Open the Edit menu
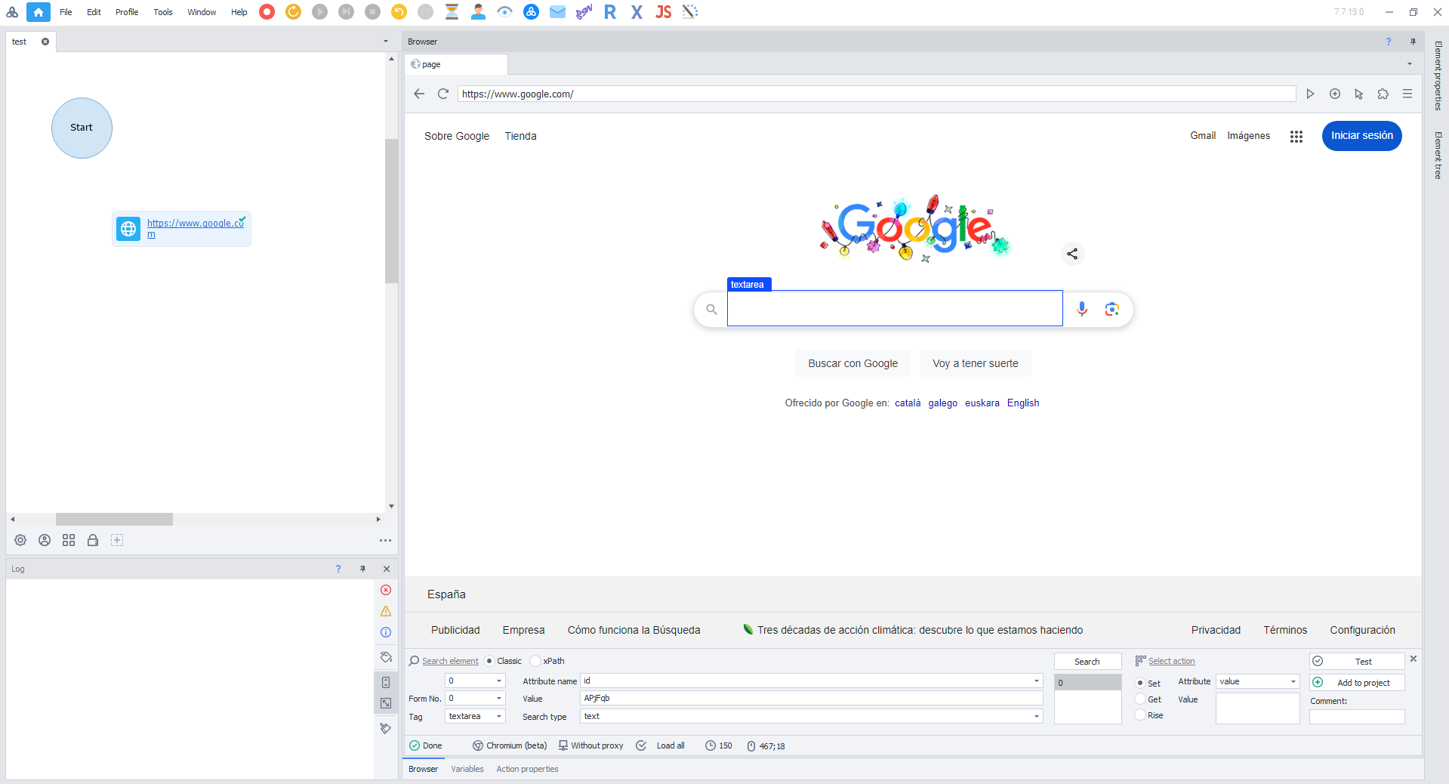 pyautogui.click(x=94, y=12)
